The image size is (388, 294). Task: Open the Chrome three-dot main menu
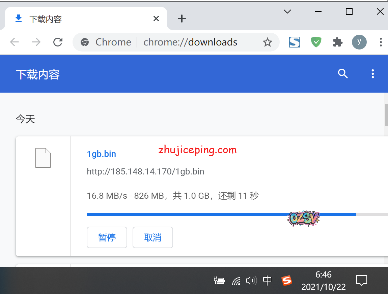(x=381, y=42)
